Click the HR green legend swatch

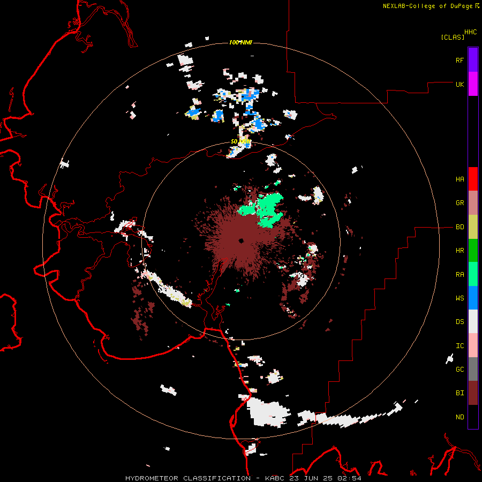click(x=473, y=251)
